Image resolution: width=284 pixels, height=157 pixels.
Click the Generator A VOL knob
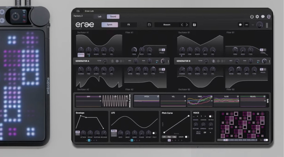163,61
